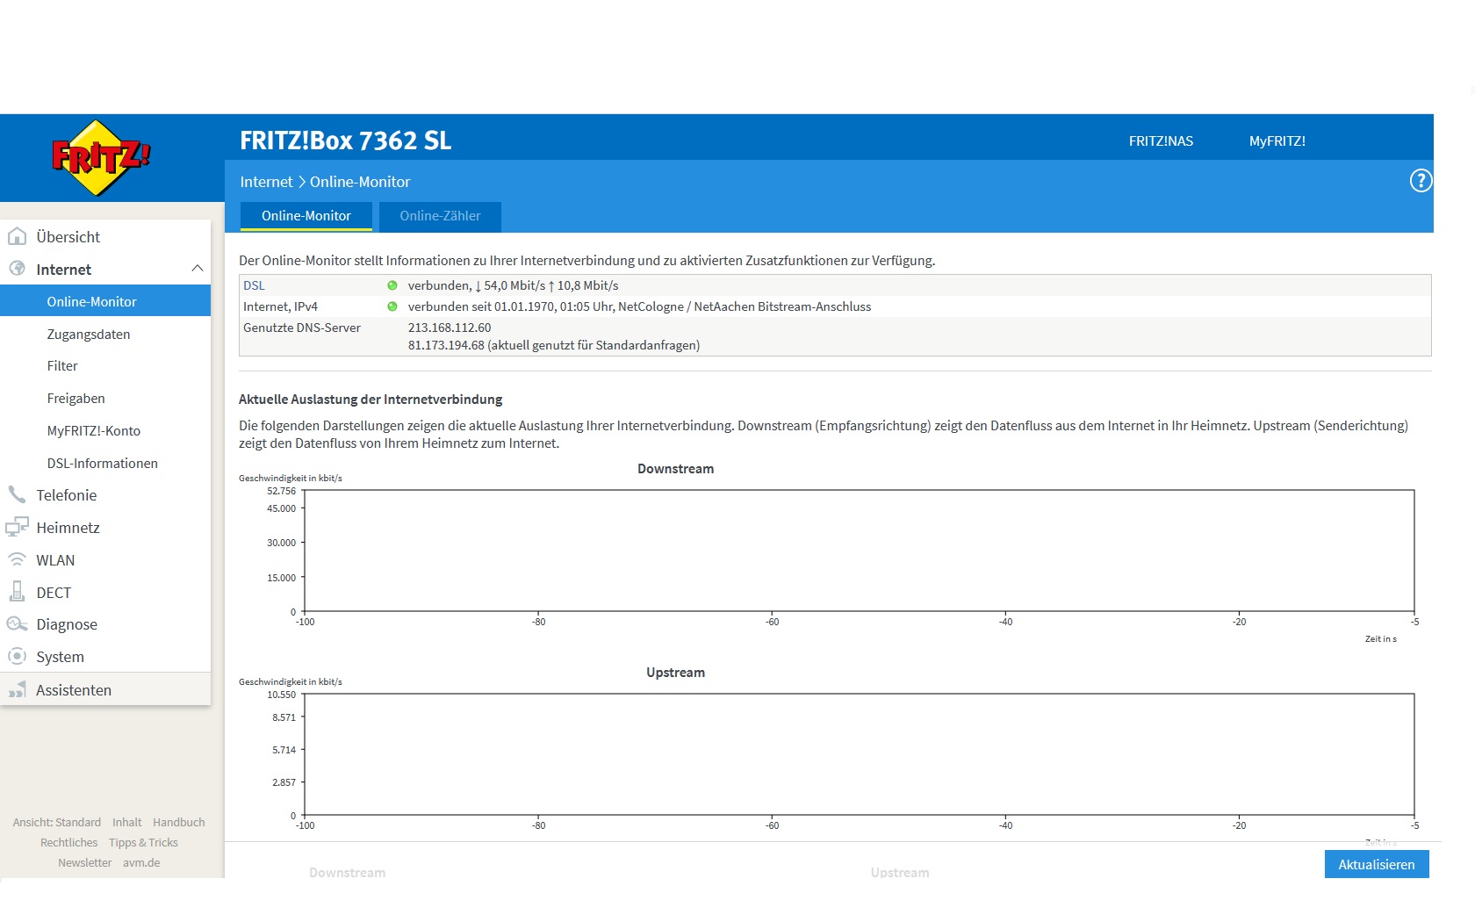Viewport: 1475px width, 922px height.
Task: Click the System gear icon
Action: [x=17, y=656]
